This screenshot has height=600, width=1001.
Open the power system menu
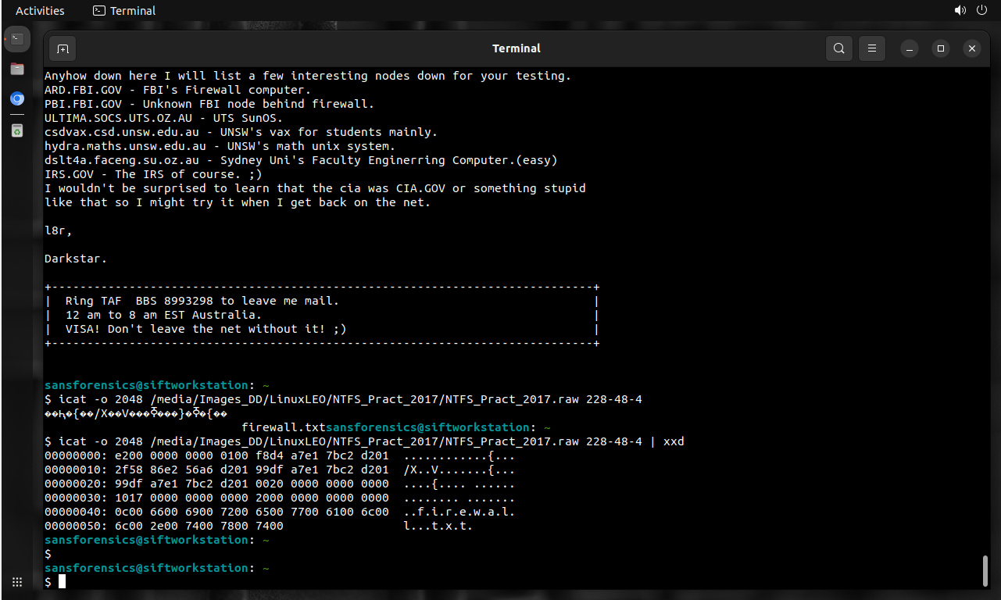pos(981,11)
